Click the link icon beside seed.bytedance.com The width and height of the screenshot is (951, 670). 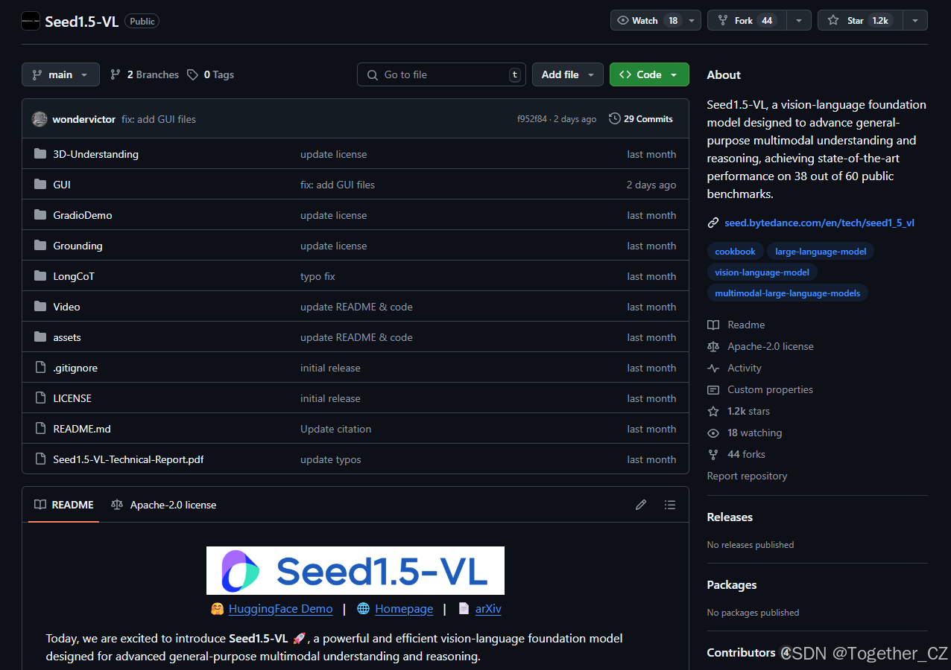713,223
